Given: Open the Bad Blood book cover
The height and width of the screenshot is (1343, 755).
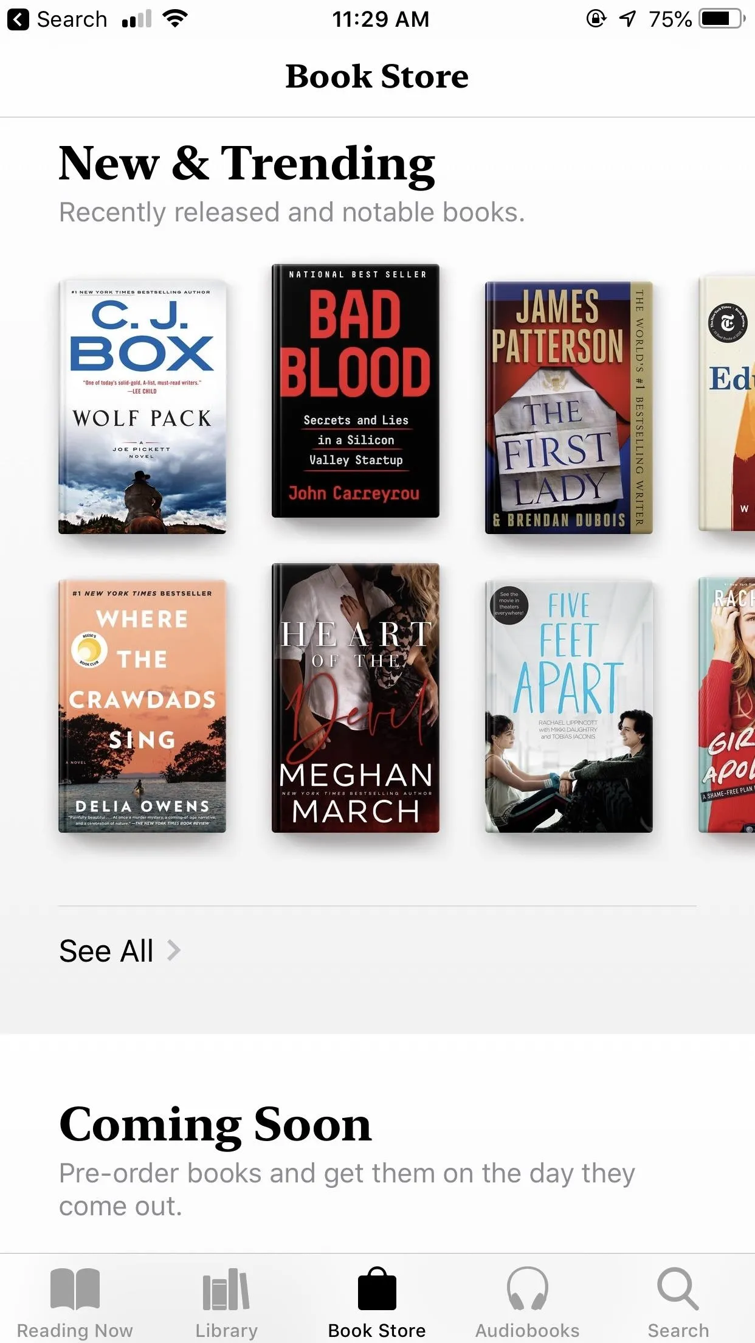Looking at the screenshot, I should pyautogui.click(x=356, y=390).
